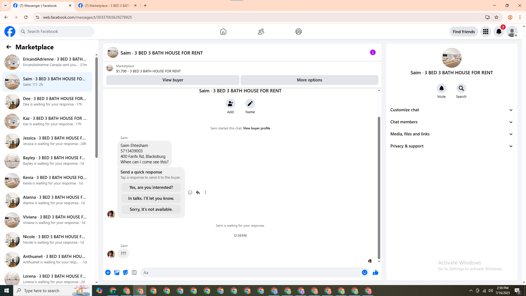This screenshot has width=526, height=296.
Task: Open the EricandAdrienne conversation
Action: pos(47,62)
